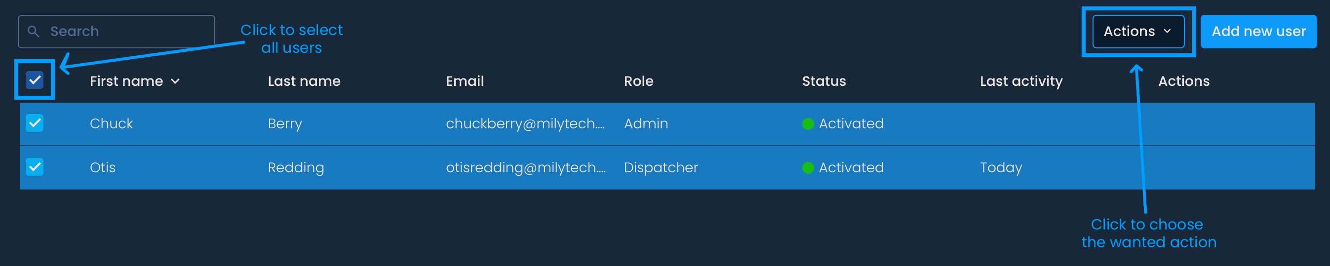Click the First name sort chevron
Viewport: 1330px width, 266px height.
pos(176,81)
